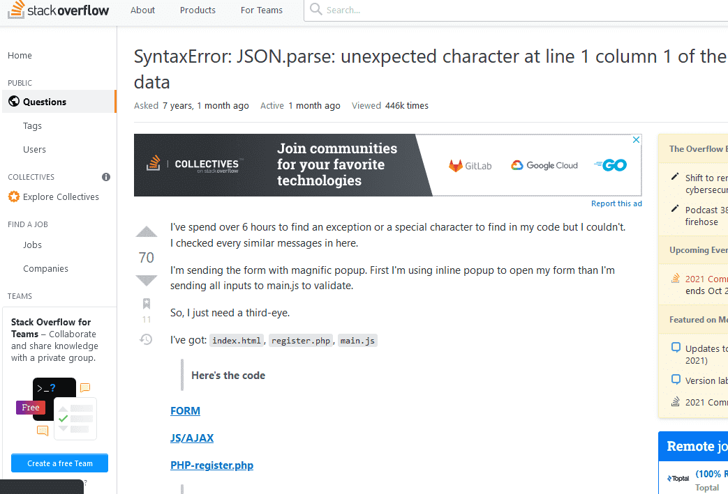Open the Products menu

coord(198,10)
